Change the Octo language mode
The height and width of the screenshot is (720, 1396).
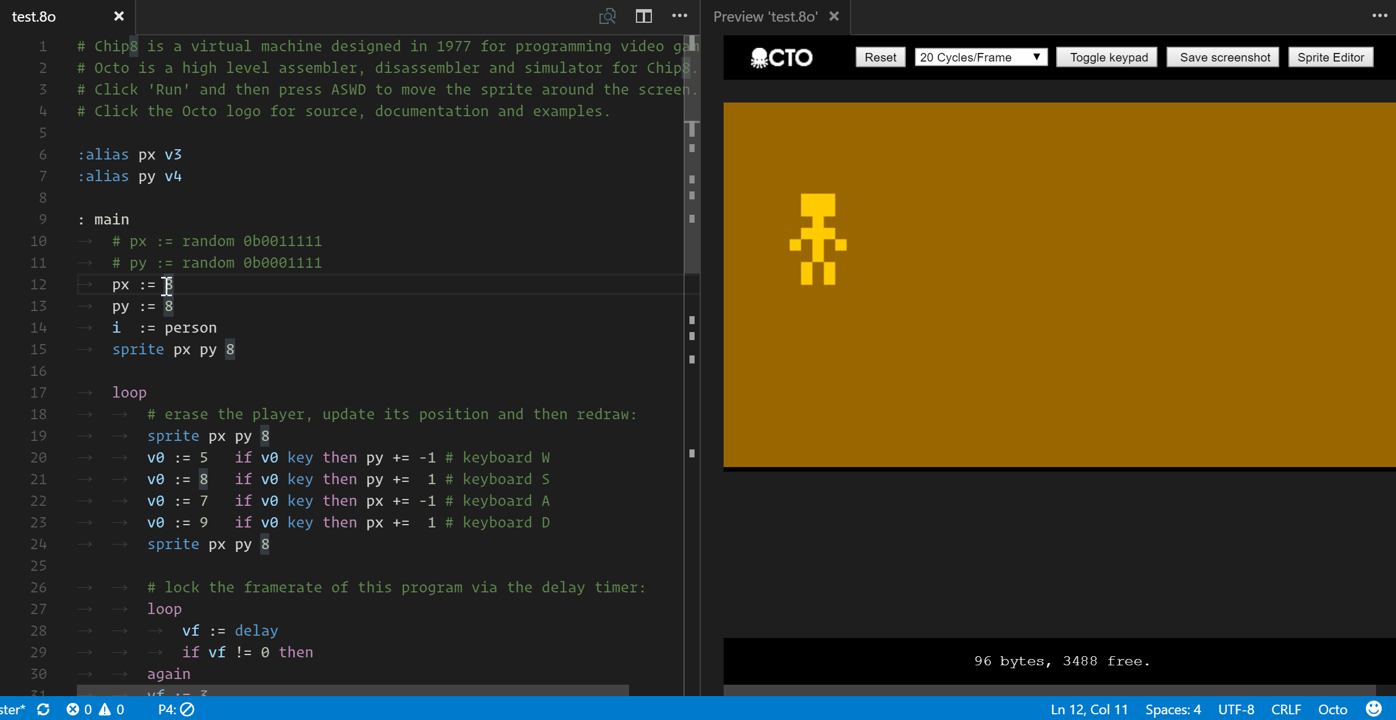pyautogui.click(x=1332, y=709)
